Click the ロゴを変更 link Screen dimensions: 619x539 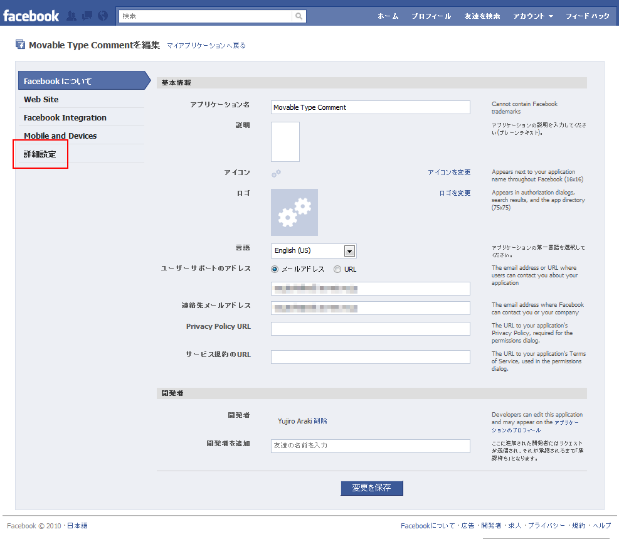click(455, 193)
